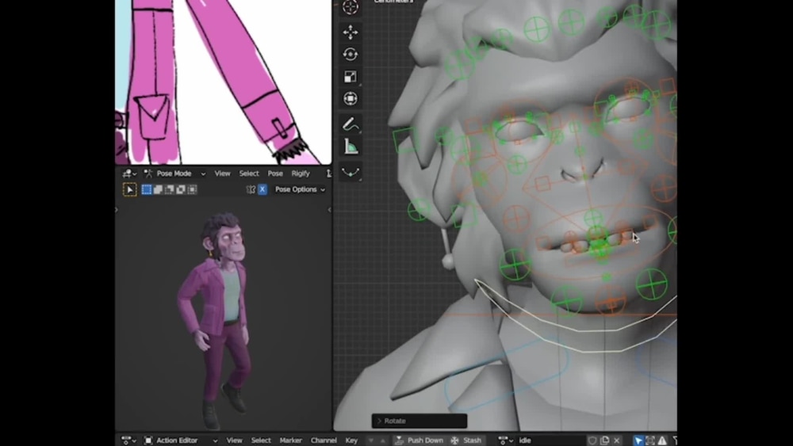Image resolution: width=793 pixels, height=446 pixels.
Task: Expand the Pose Options dropdown
Action: tap(300, 189)
